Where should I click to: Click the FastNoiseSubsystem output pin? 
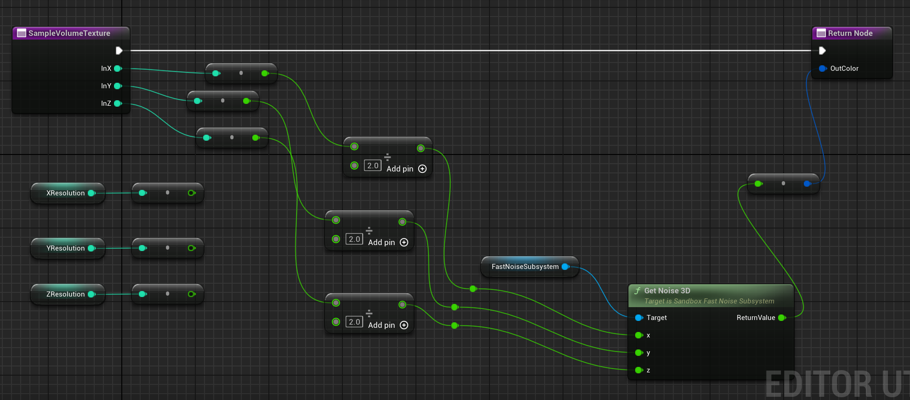tap(565, 267)
